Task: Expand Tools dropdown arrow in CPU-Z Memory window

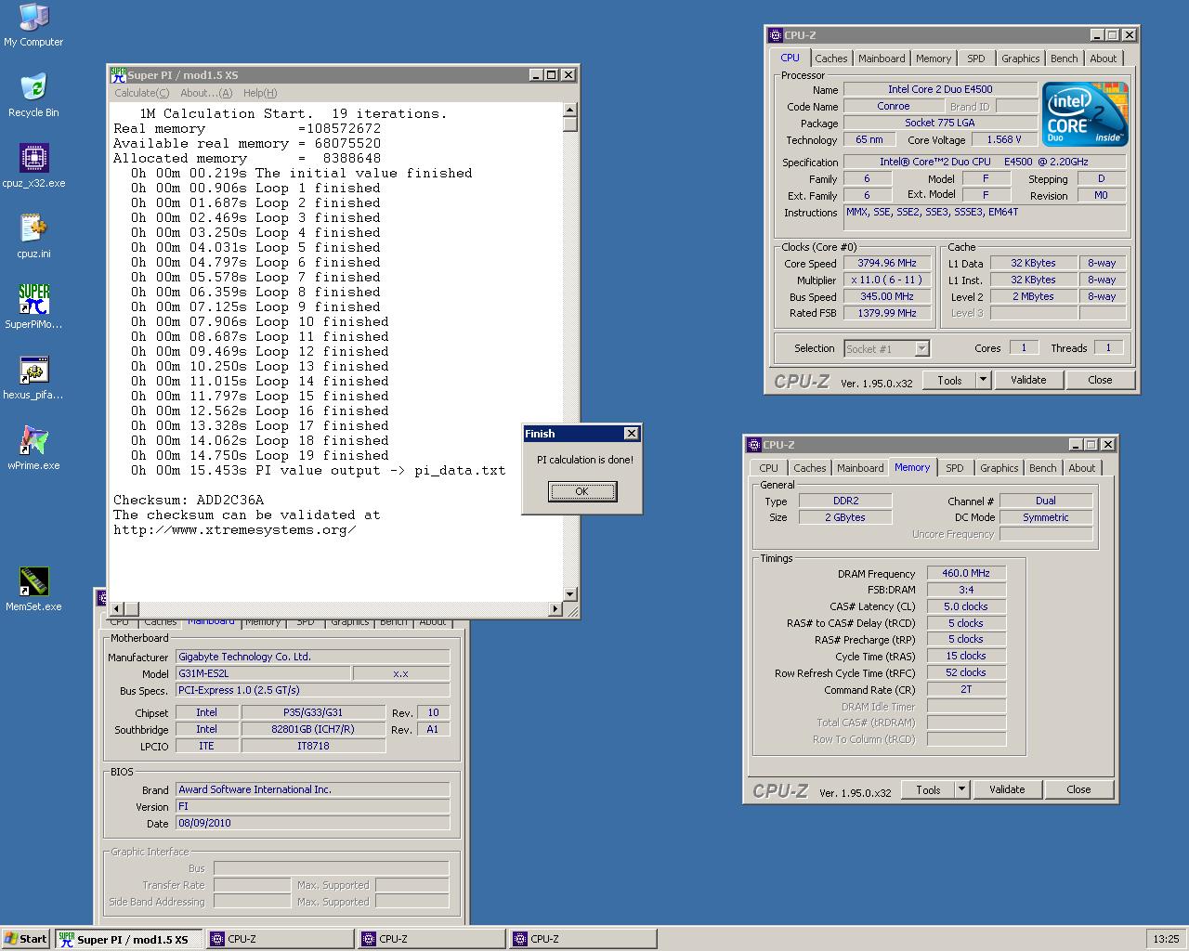Action: pos(961,789)
